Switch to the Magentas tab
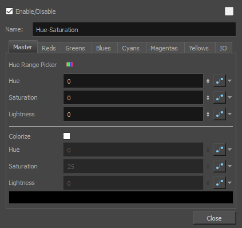Image resolution: width=242 pixels, height=228 pixels. 164,48
